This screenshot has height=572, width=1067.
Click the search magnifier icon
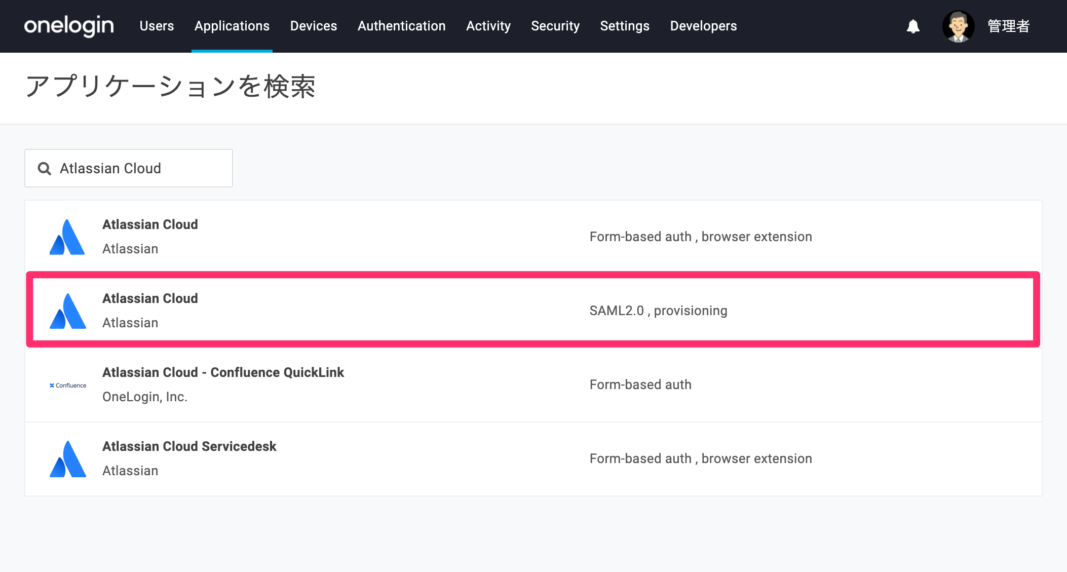(x=45, y=169)
